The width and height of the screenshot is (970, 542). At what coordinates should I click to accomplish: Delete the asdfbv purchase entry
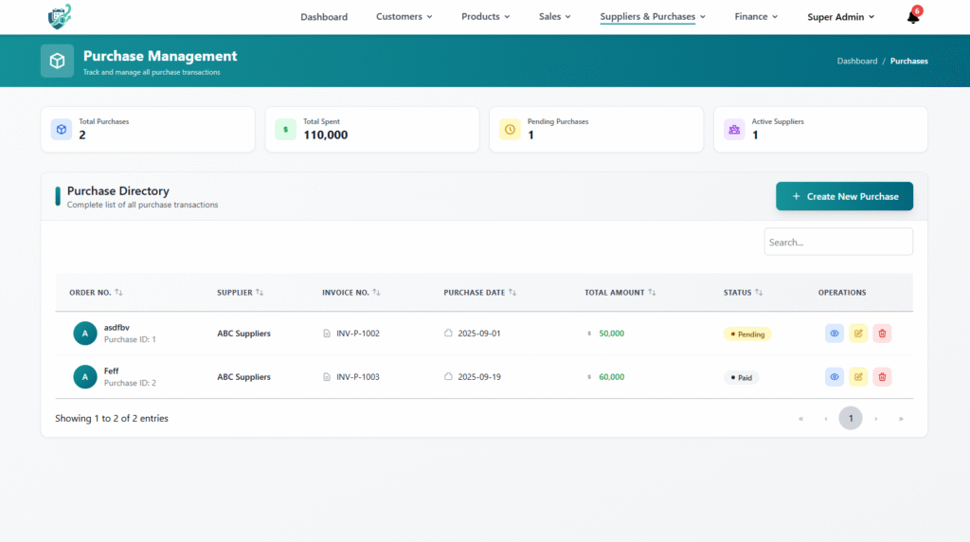[882, 334]
